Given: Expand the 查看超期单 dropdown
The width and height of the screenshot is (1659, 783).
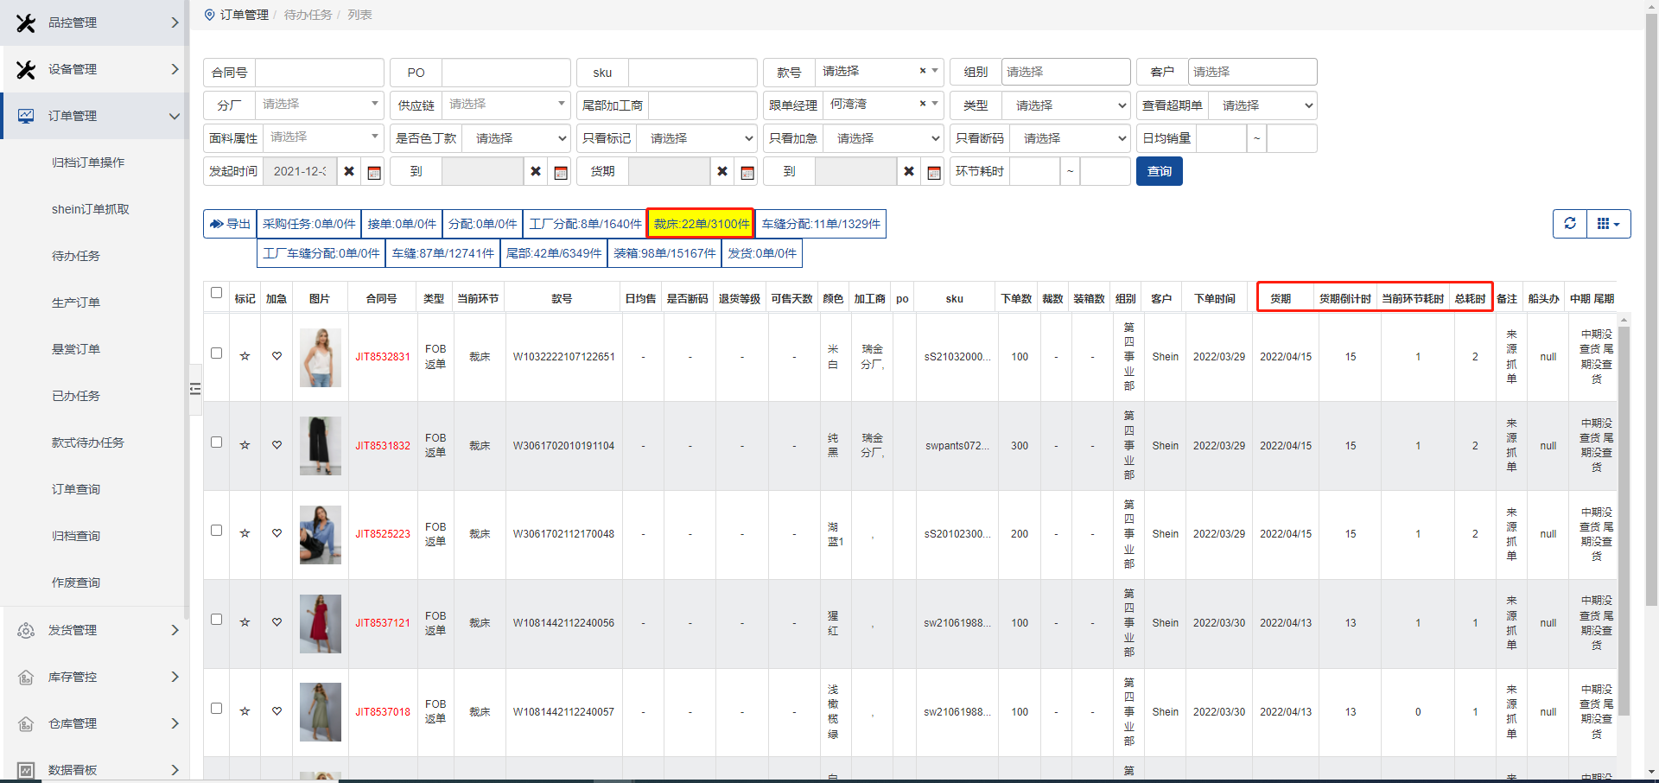Looking at the screenshot, I should pyautogui.click(x=1262, y=105).
